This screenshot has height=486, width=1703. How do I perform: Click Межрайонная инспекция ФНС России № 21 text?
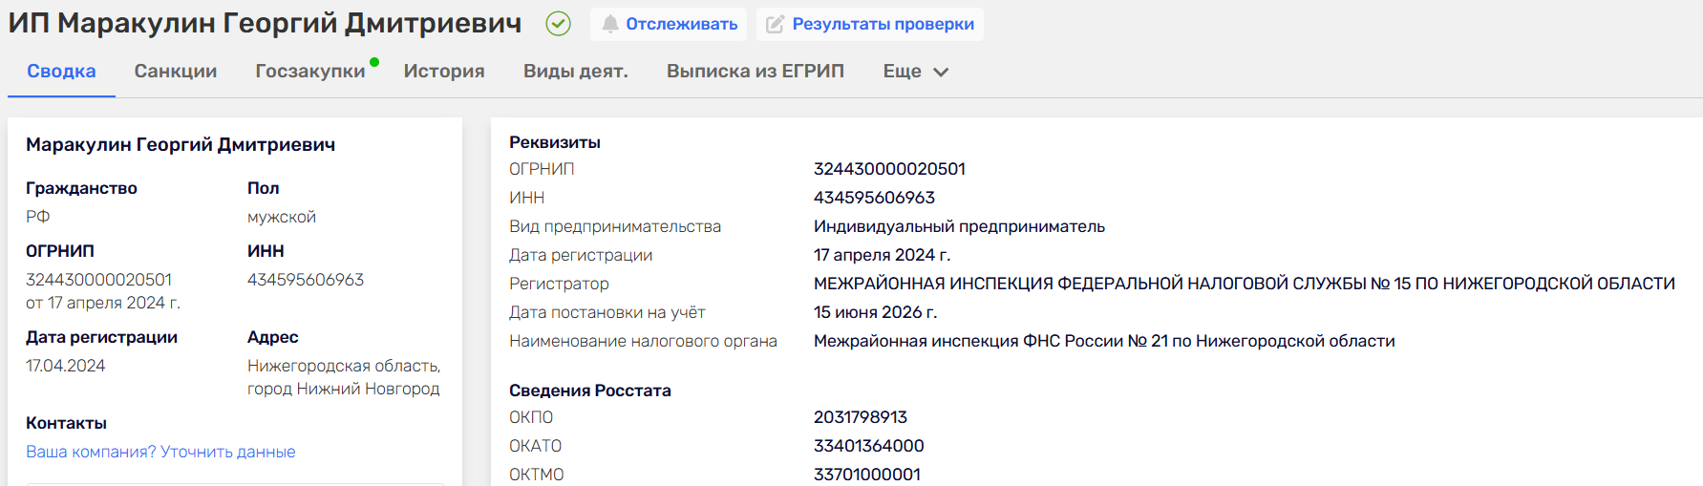coord(1104,341)
